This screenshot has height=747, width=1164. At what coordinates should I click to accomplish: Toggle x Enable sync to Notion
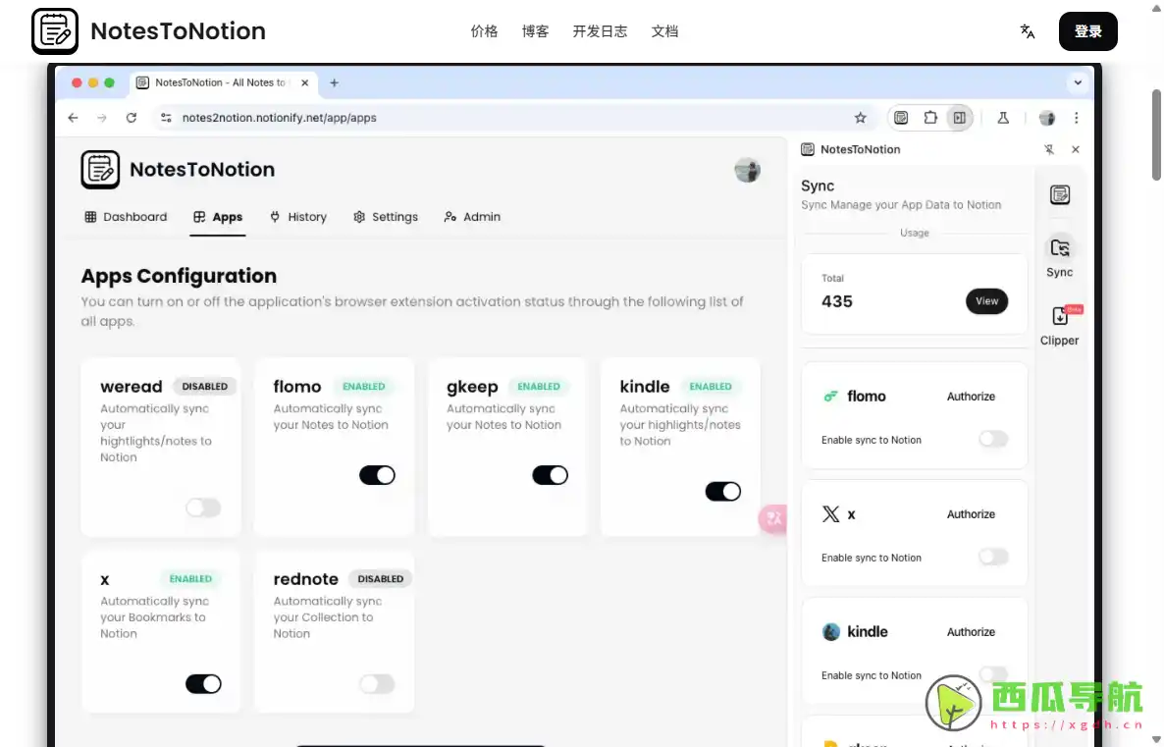993,557
